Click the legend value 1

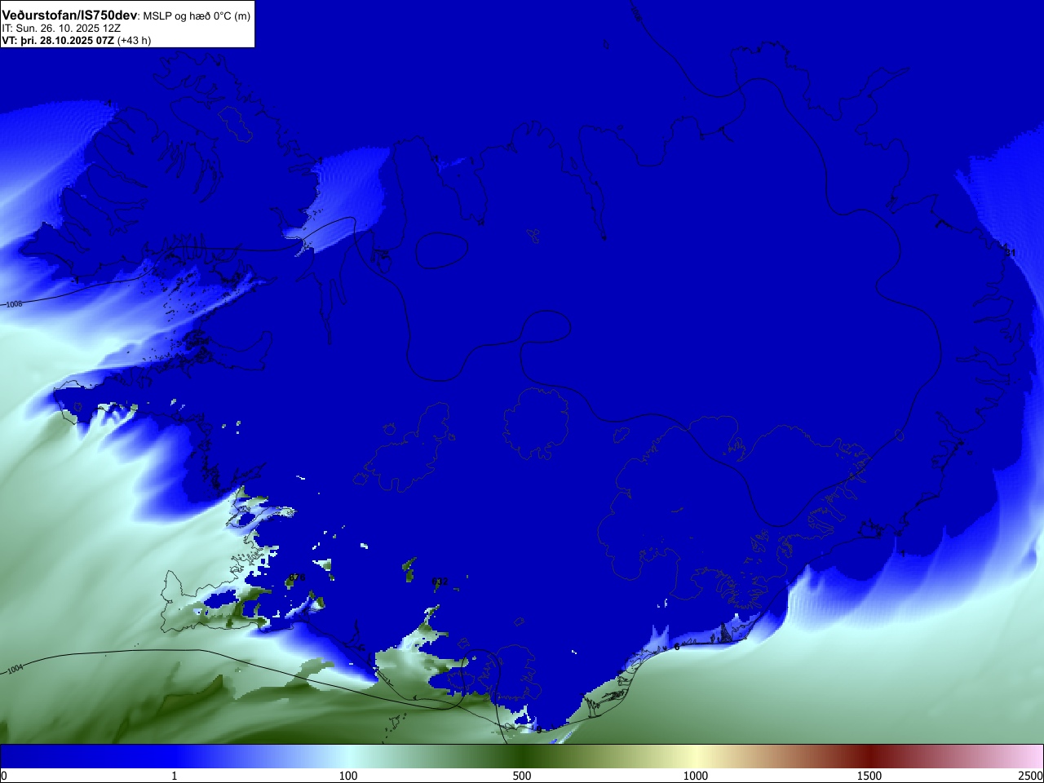coord(174,776)
